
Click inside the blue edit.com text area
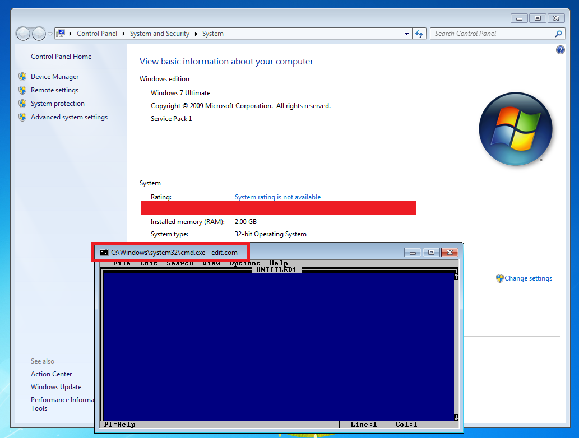pos(279,347)
